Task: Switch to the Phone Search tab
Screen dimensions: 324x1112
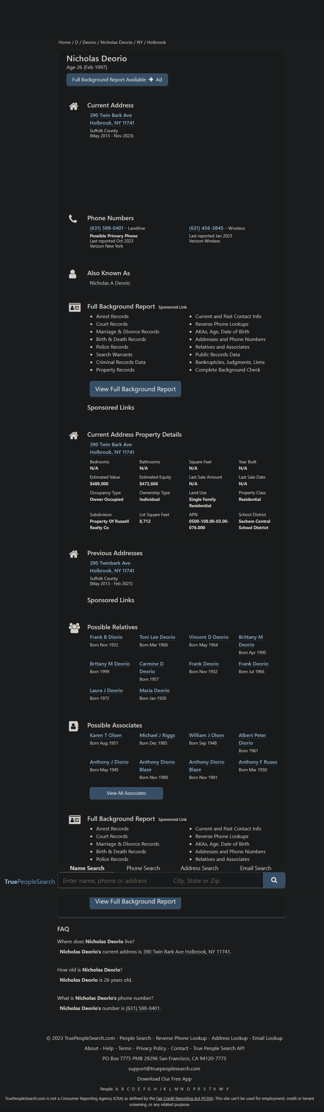Action: pos(143,868)
